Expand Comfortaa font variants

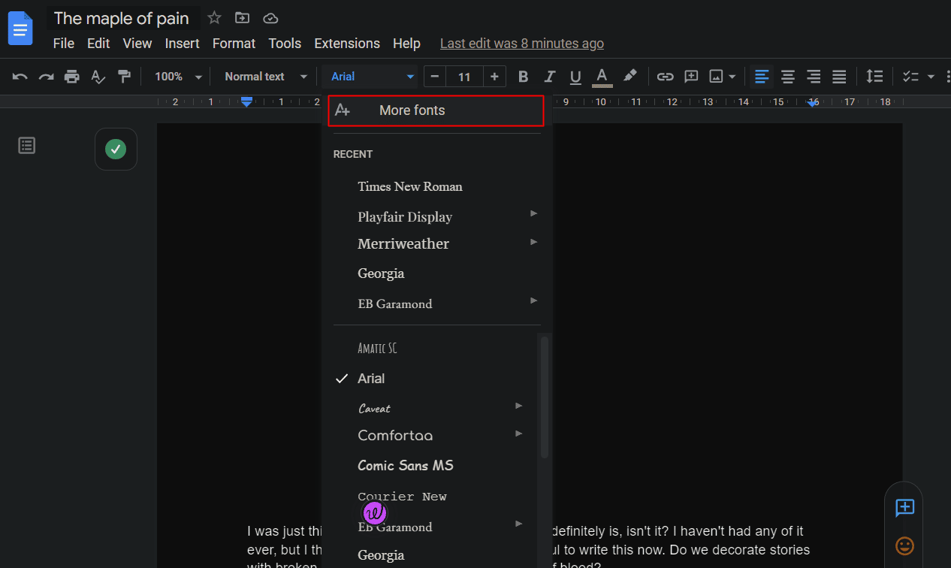pyautogui.click(x=519, y=434)
